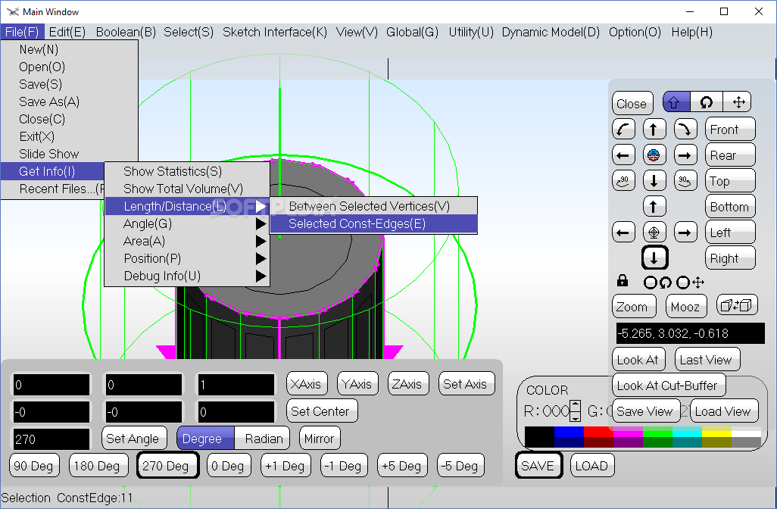Pick the cyan color swatch
The width and height of the screenshot is (777, 509).
(687, 431)
